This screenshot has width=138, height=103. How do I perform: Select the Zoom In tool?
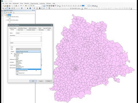(3, 8)
